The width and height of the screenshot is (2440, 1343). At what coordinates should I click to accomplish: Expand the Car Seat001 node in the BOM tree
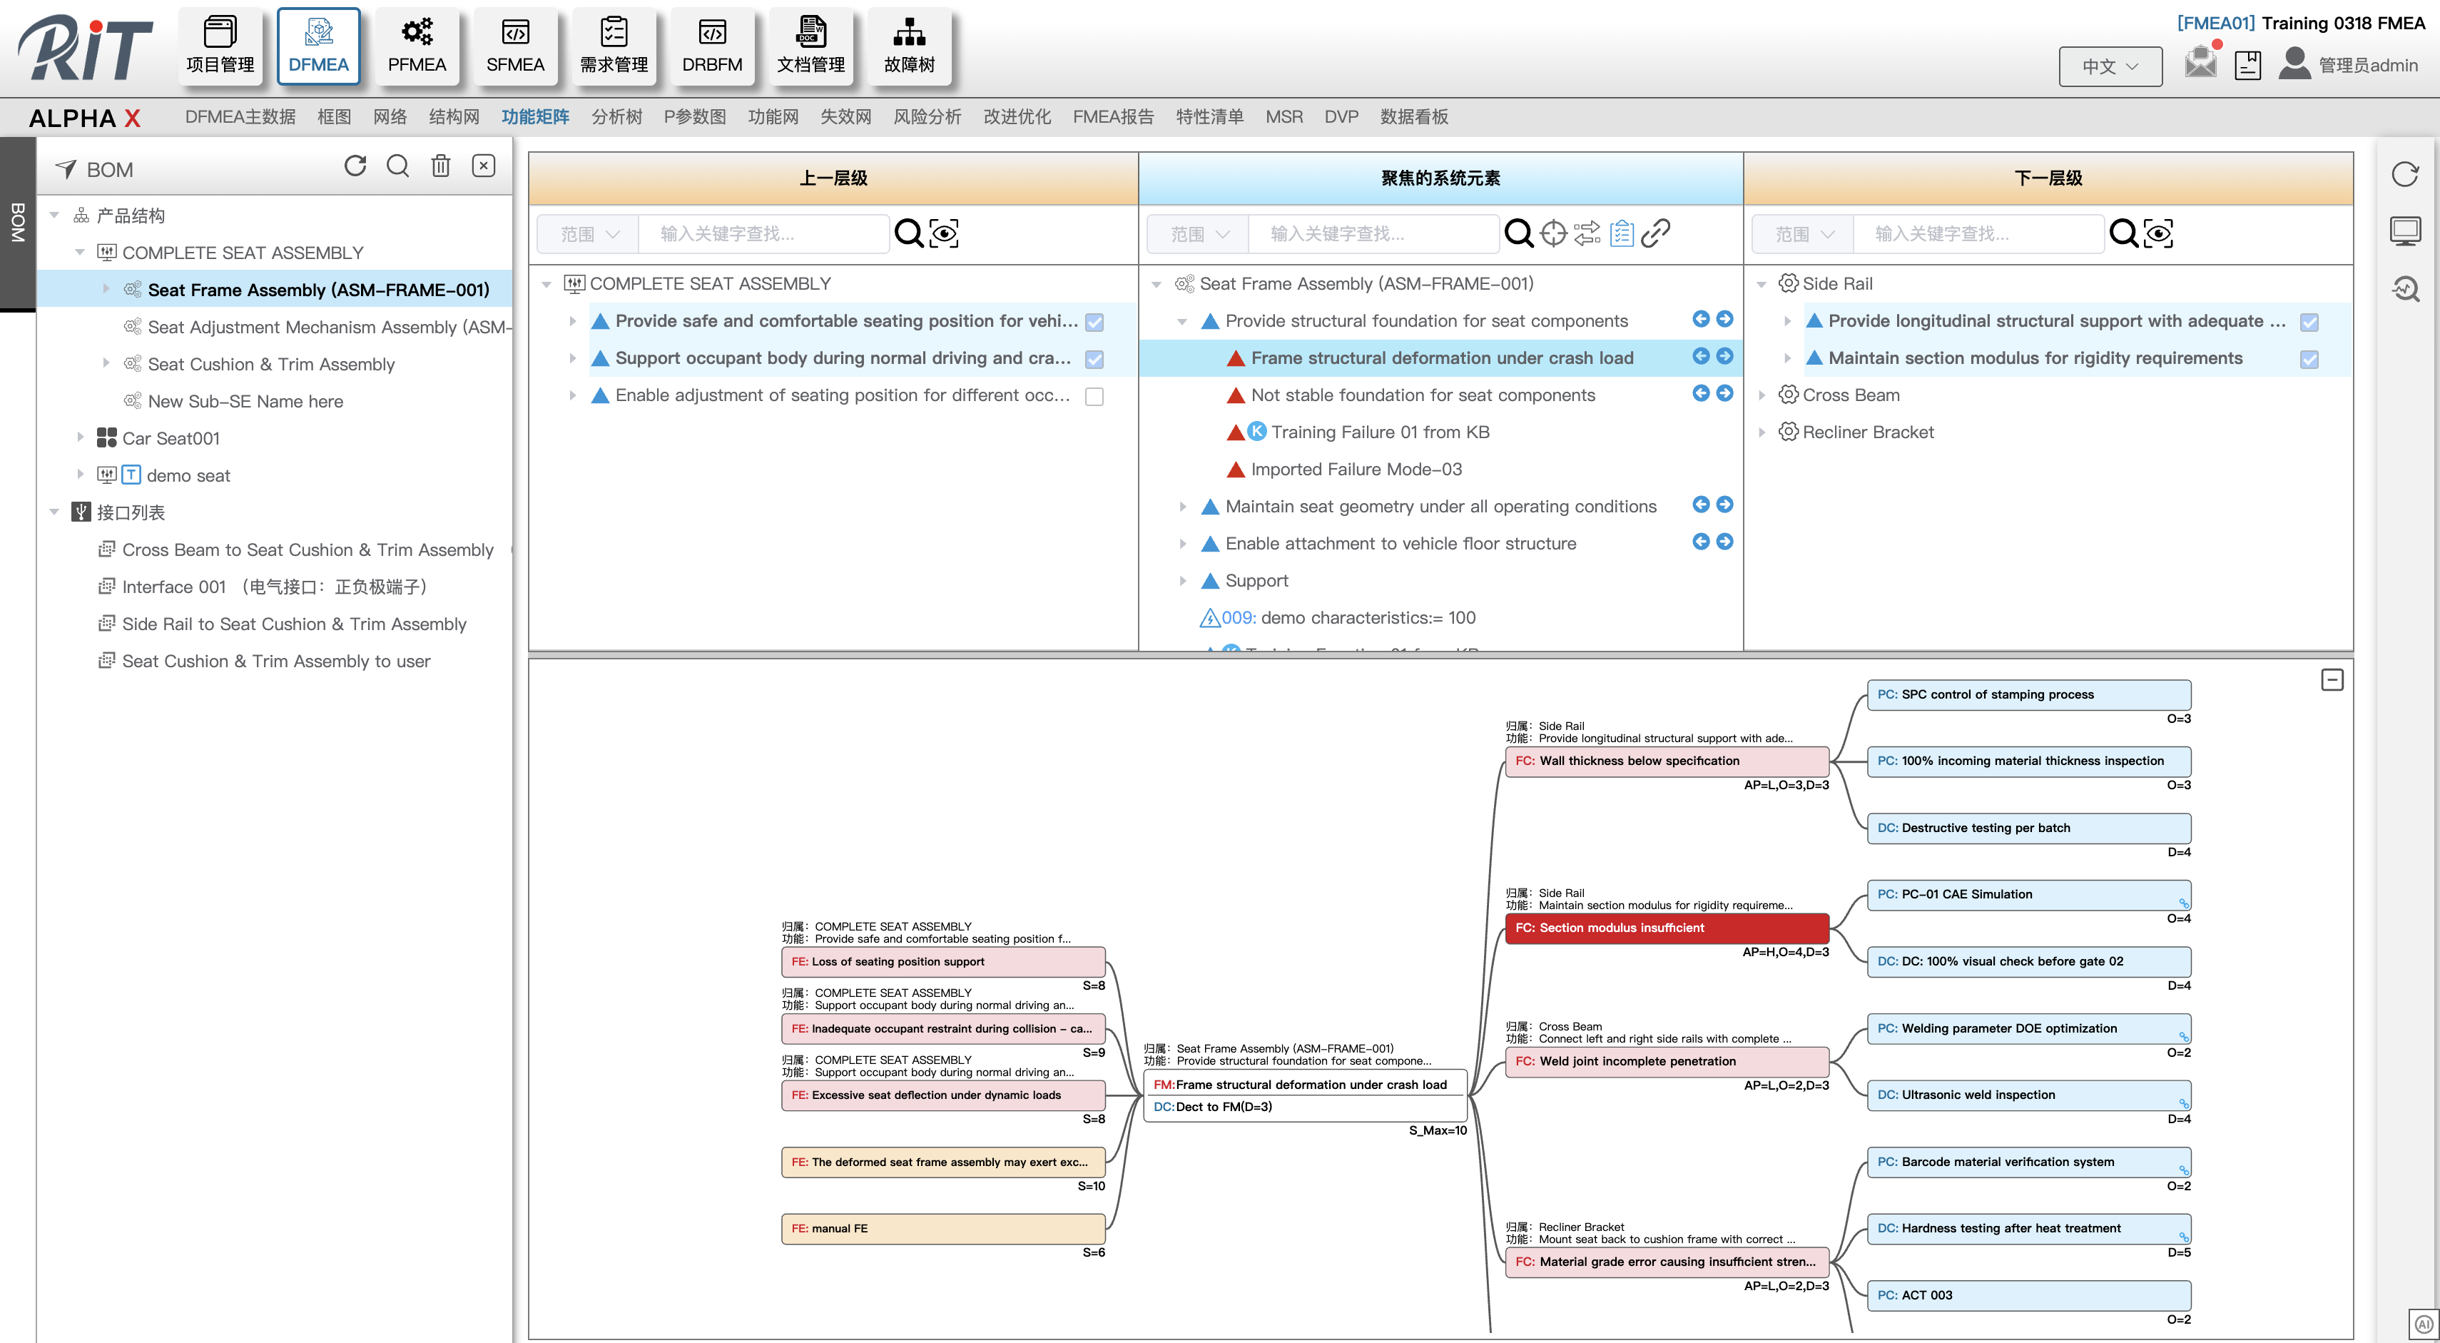(x=81, y=437)
